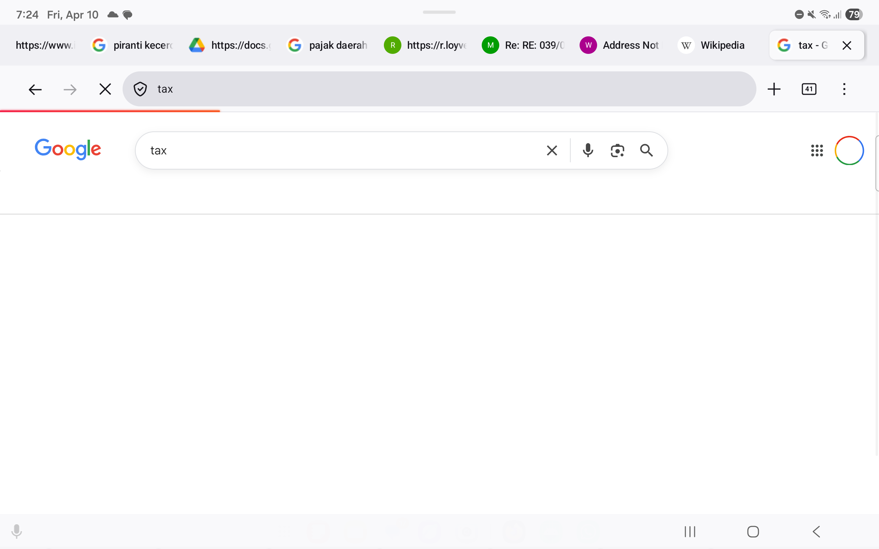
Task: Open a new tab with the plus icon
Action: pos(774,89)
